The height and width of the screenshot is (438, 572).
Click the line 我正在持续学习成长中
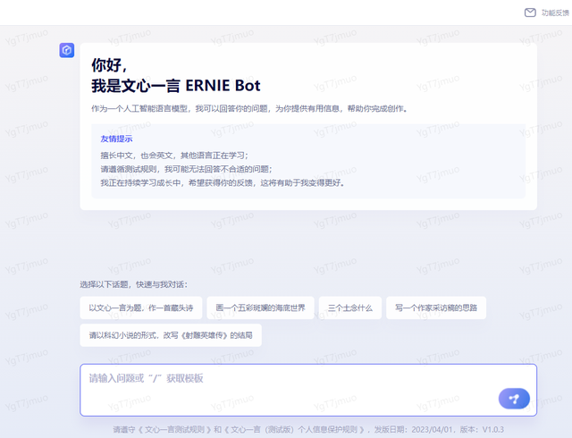pyautogui.click(x=223, y=182)
